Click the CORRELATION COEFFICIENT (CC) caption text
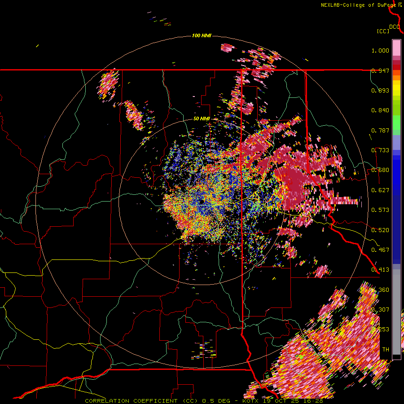The width and height of the screenshot is (404, 404). click(x=141, y=401)
